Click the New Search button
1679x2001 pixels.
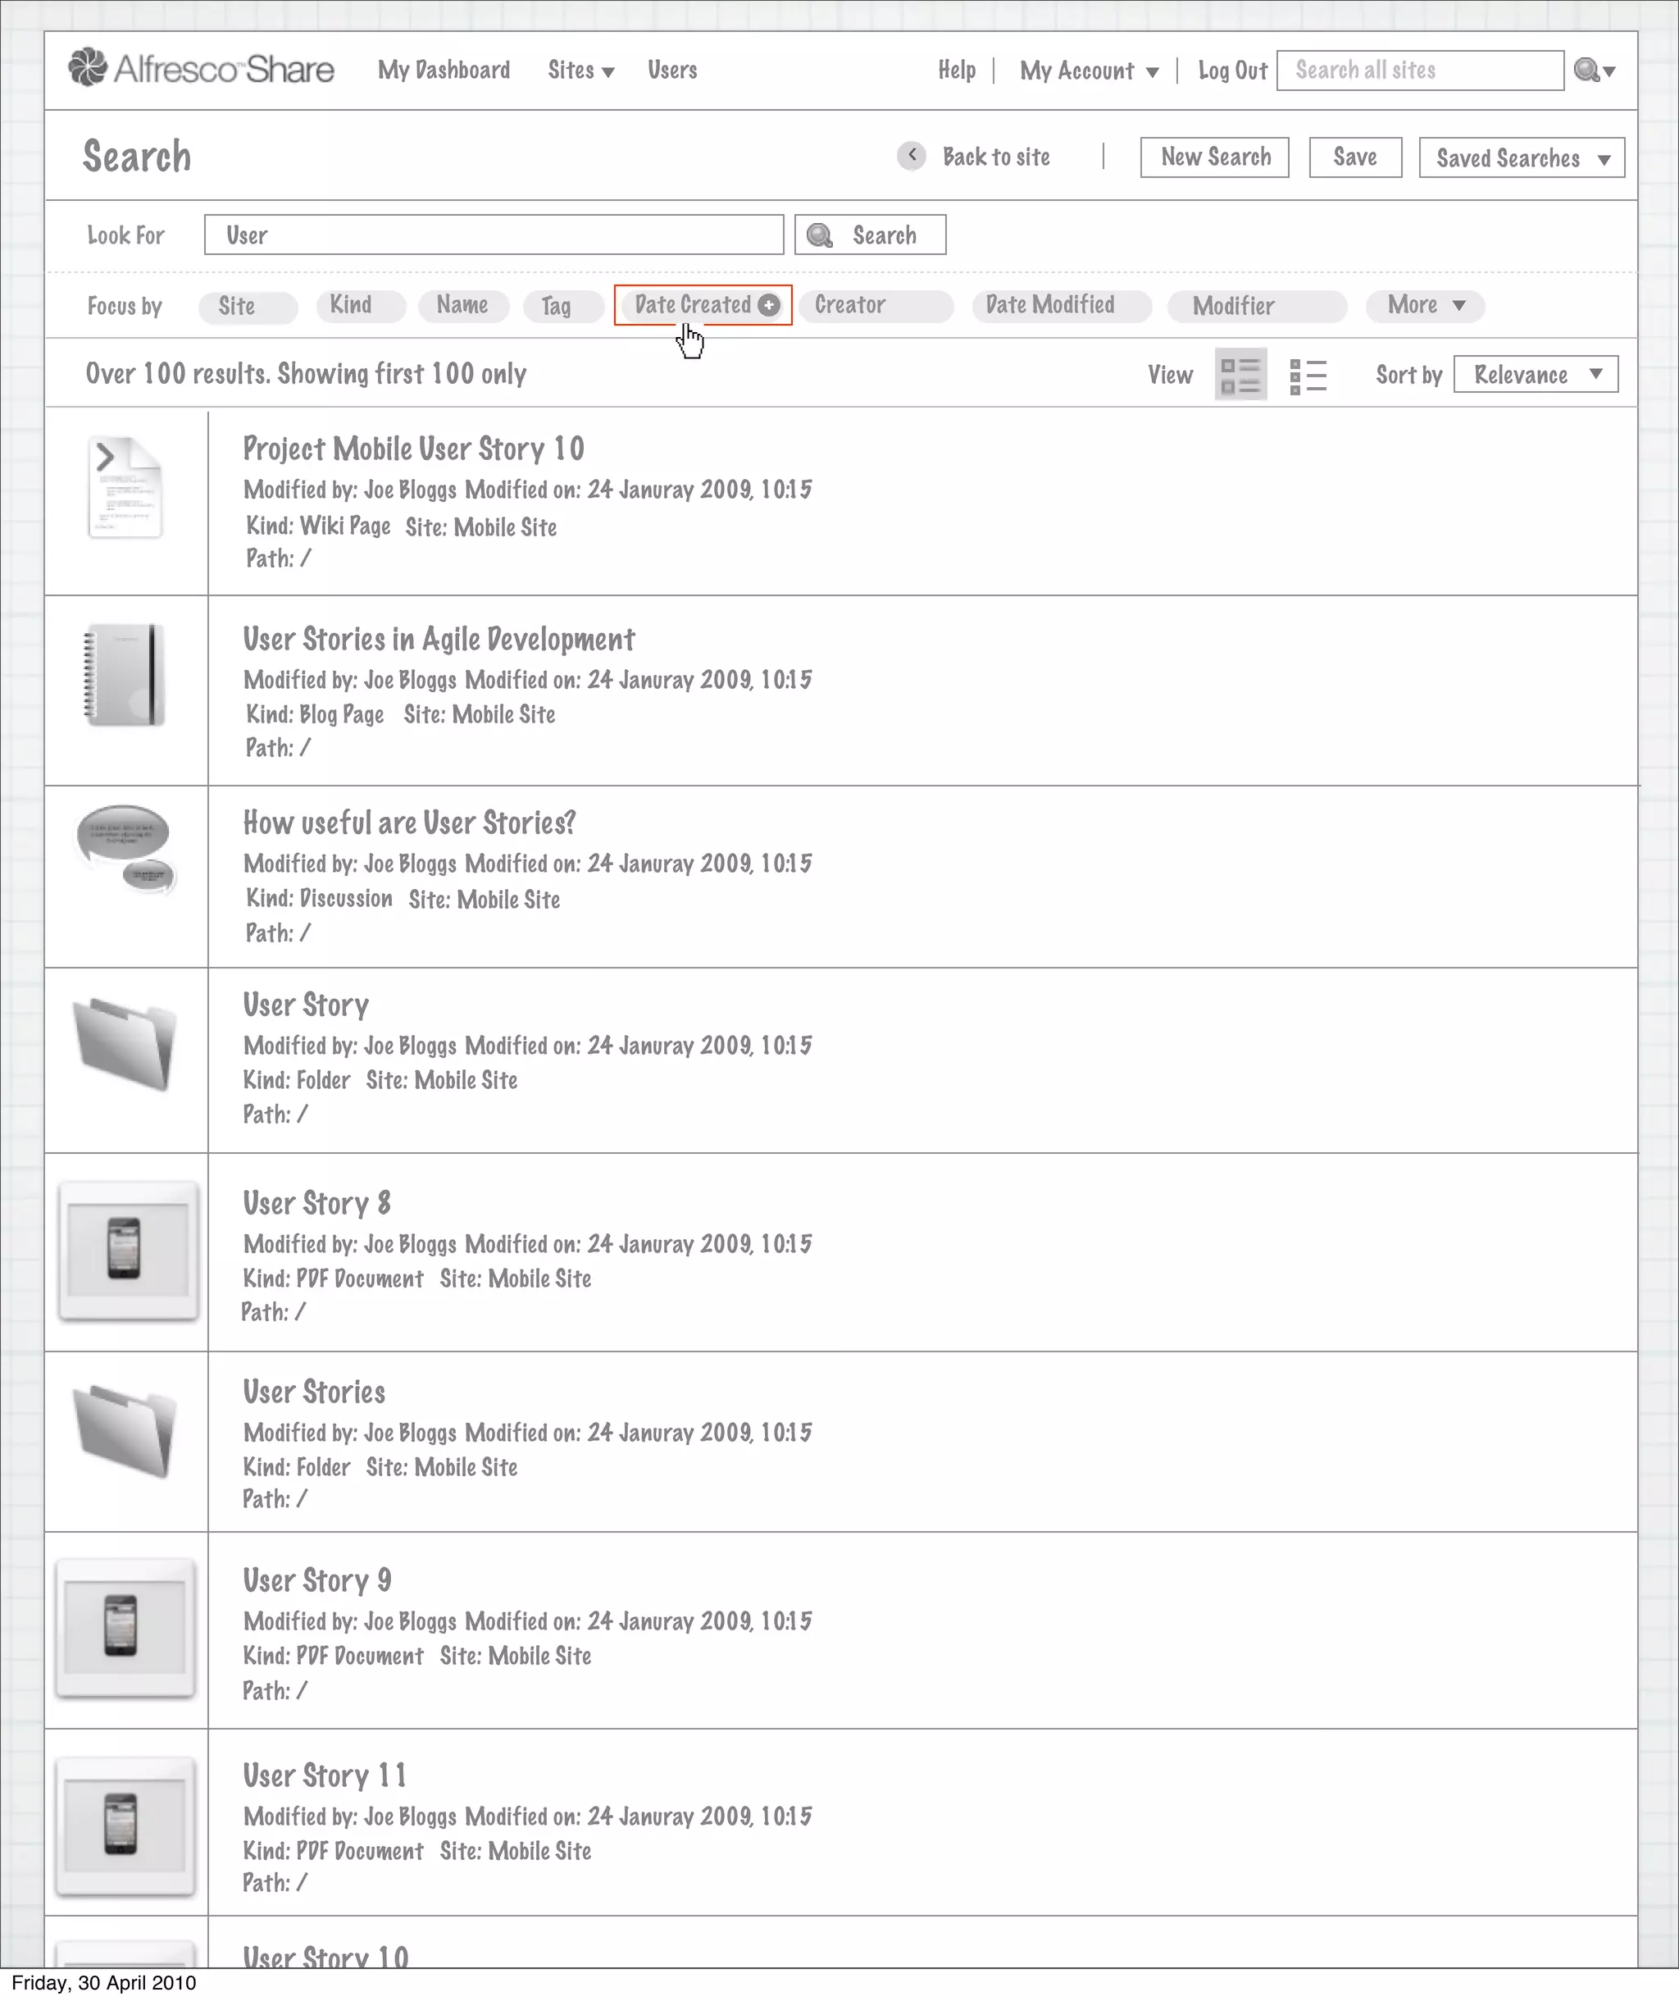pos(1214,157)
